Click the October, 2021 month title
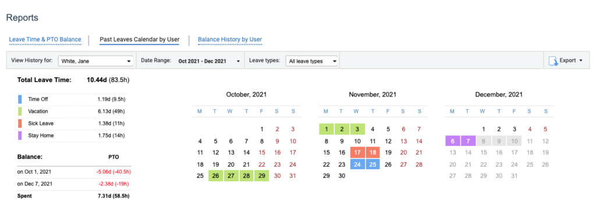 (246, 94)
